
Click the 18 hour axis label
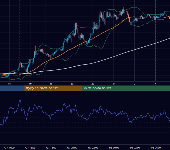51,84
